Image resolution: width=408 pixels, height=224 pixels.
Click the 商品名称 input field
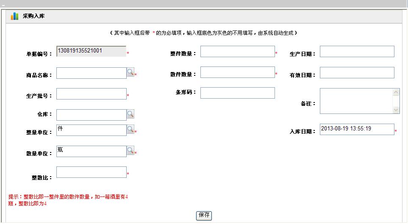[x=91, y=73]
